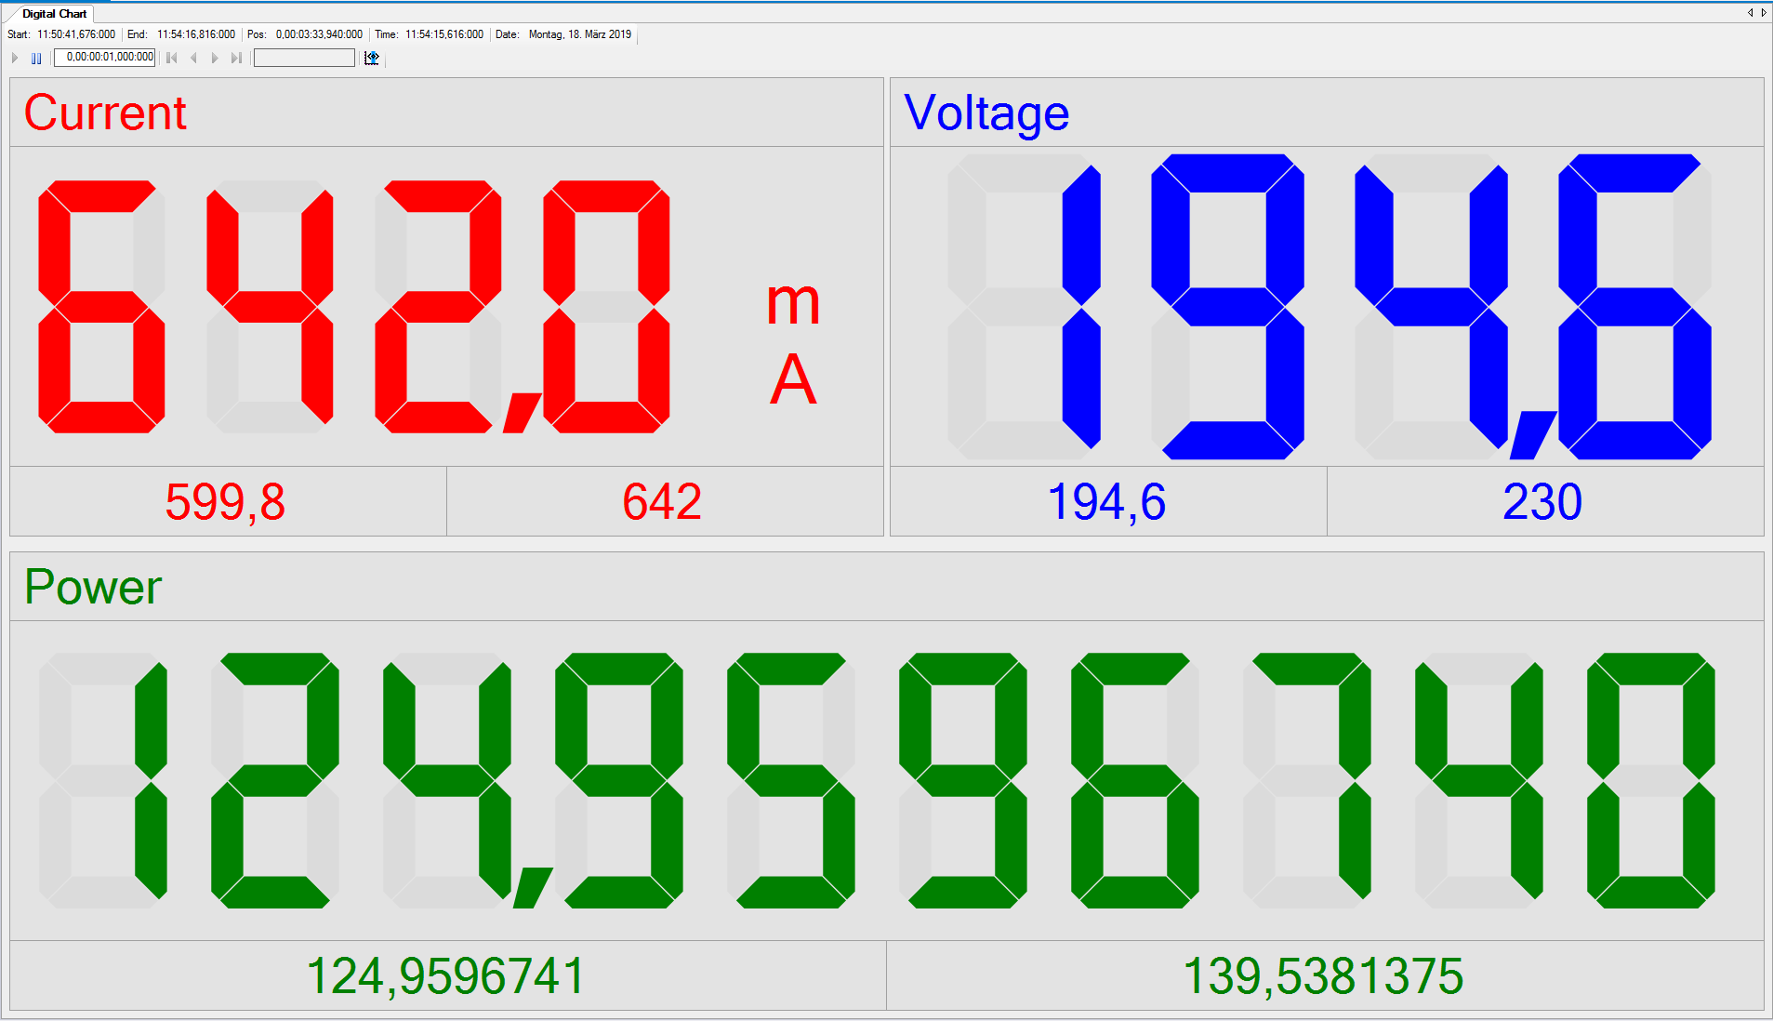
Task: Click the small Voltage value 194,6
Action: point(1106,502)
